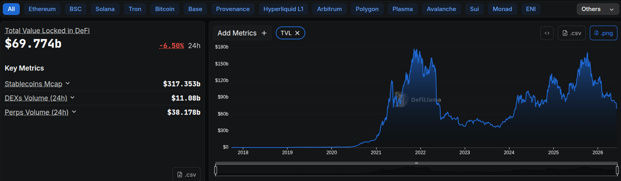Expand the DEXs Volume (24h) chevron
The width and height of the screenshot is (621, 181).
72,97
